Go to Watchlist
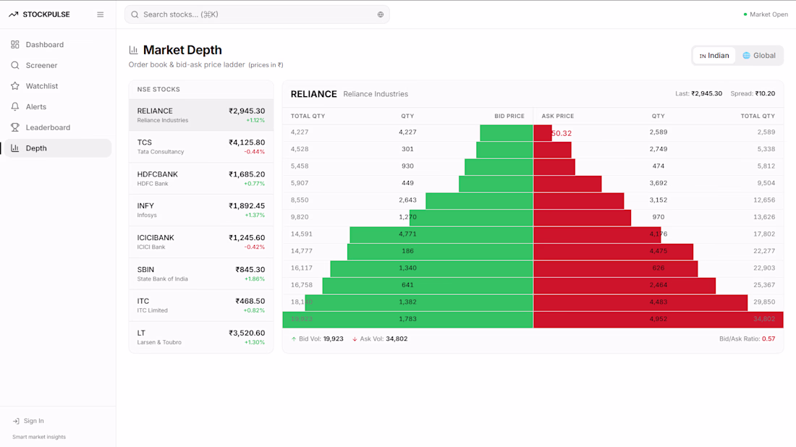This screenshot has height=447, width=796. click(58, 86)
